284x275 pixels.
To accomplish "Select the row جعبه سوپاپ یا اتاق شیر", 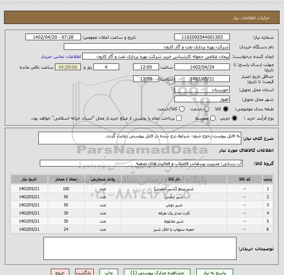I will [x=142, y=229].
